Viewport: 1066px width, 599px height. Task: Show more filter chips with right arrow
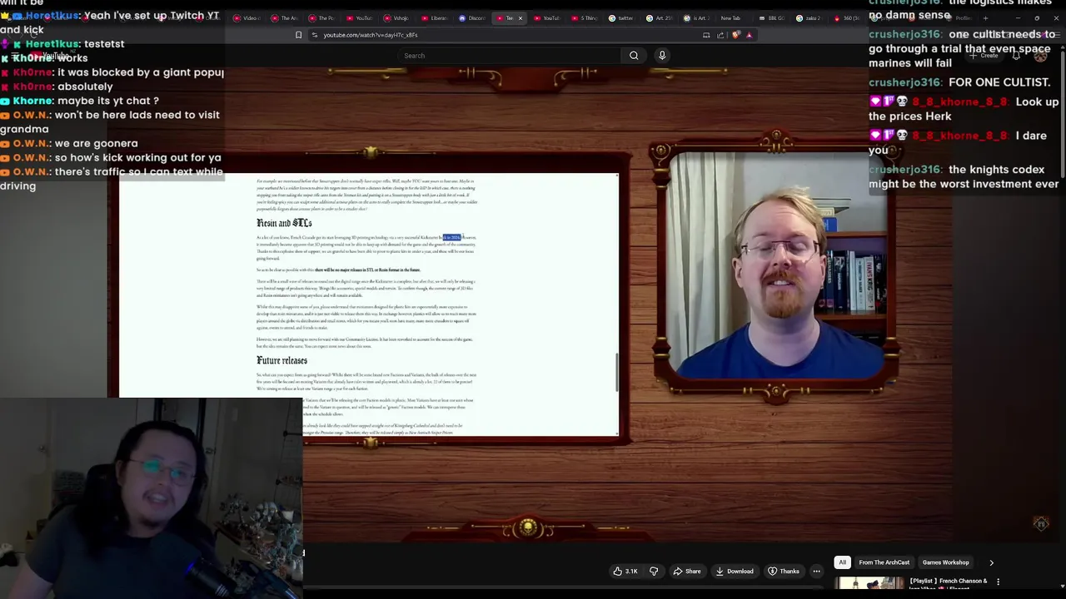[991, 562]
